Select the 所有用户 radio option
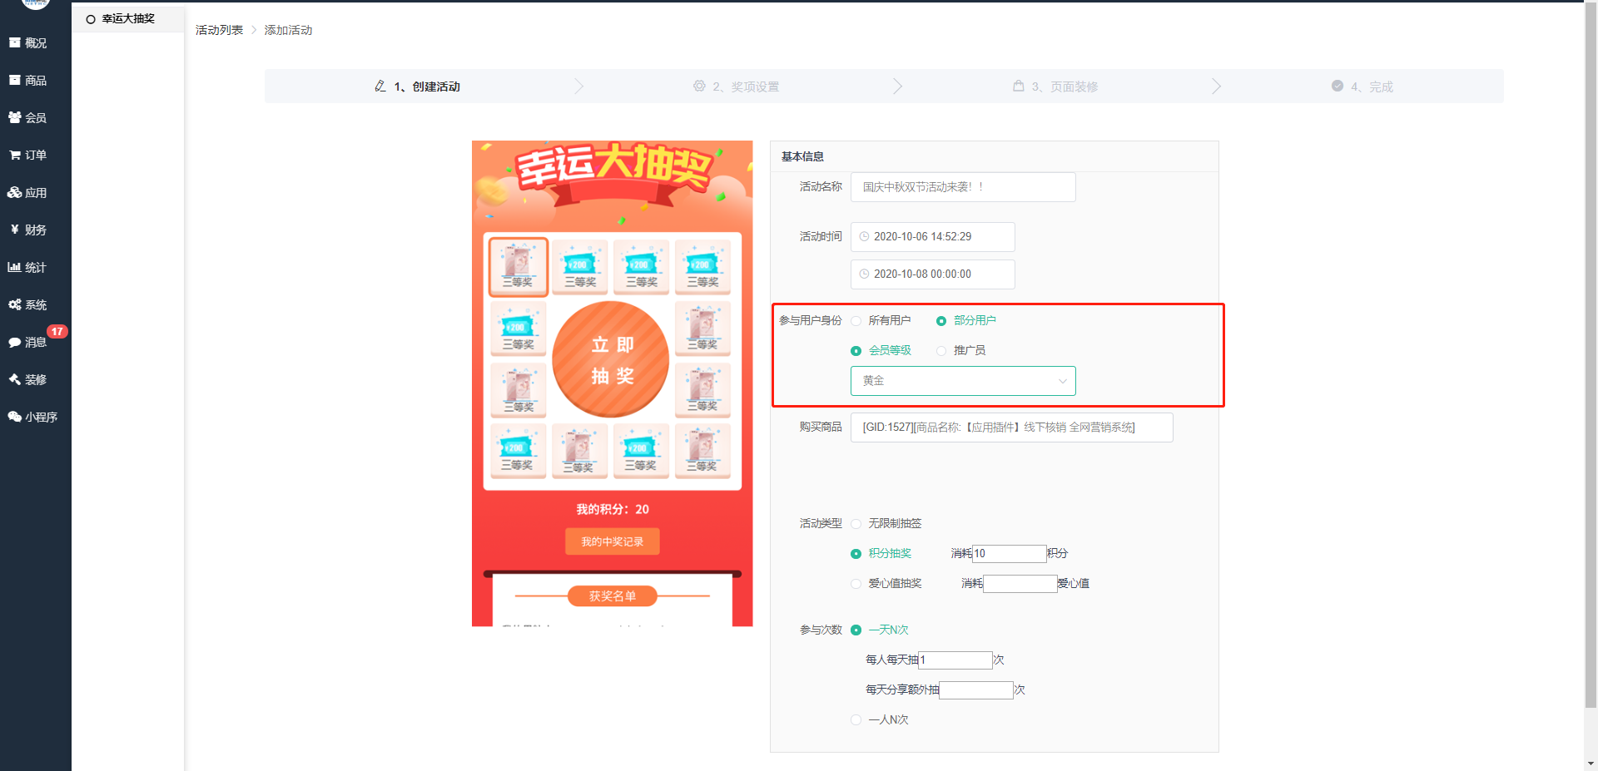 (x=856, y=321)
